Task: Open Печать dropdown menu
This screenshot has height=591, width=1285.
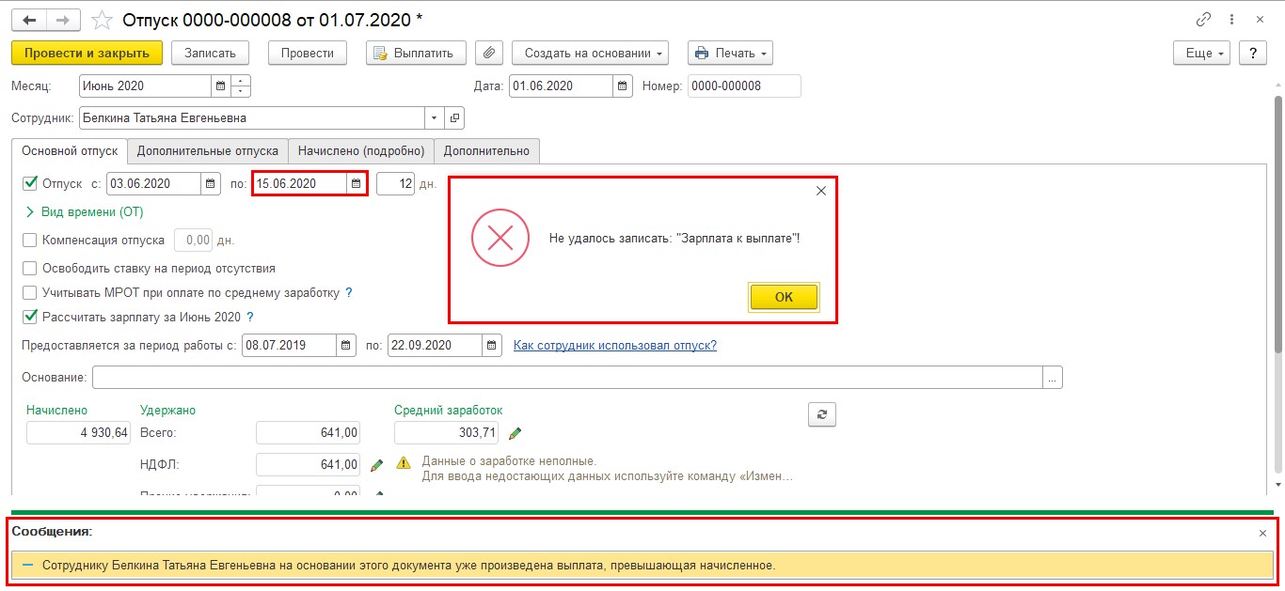Action: tap(730, 54)
